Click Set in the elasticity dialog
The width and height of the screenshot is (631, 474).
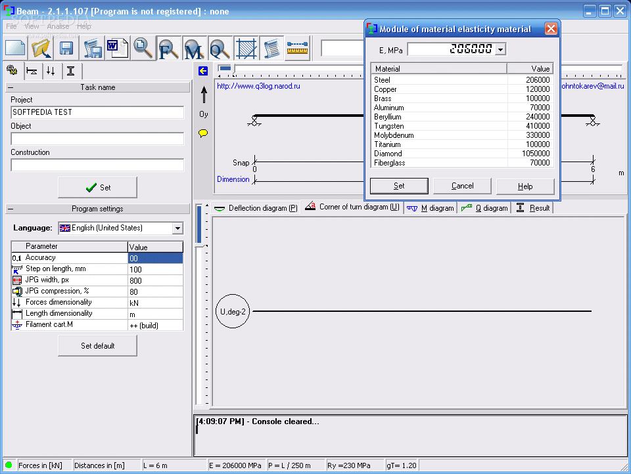tap(398, 186)
